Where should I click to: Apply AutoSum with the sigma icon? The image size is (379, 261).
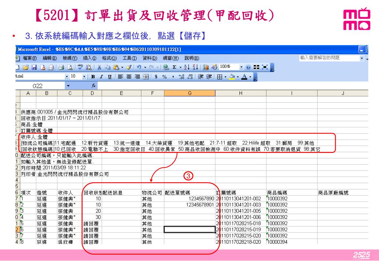pos(175,67)
